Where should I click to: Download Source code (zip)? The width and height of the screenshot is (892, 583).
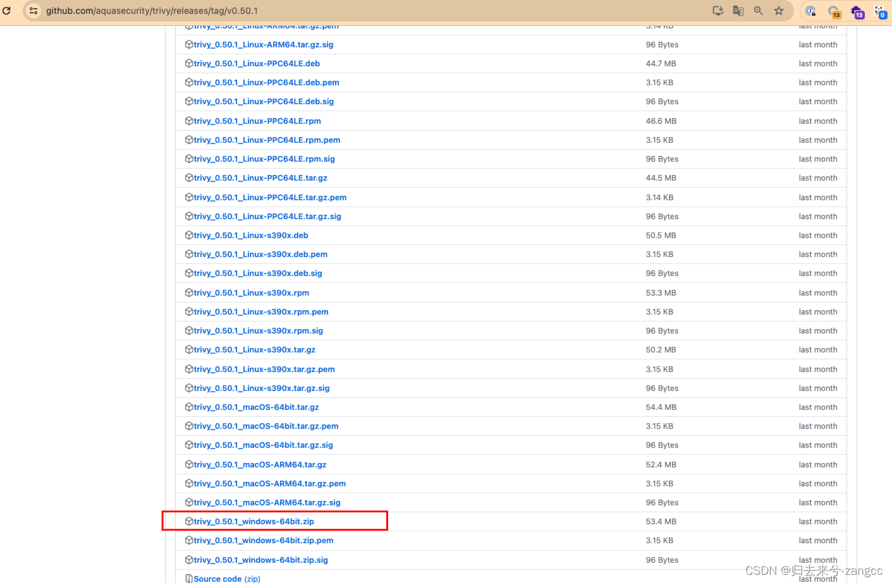[x=227, y=579]
